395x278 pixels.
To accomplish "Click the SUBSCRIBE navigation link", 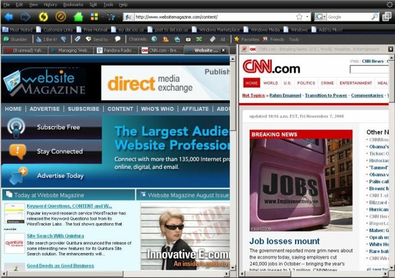I will tap(83, 109).
